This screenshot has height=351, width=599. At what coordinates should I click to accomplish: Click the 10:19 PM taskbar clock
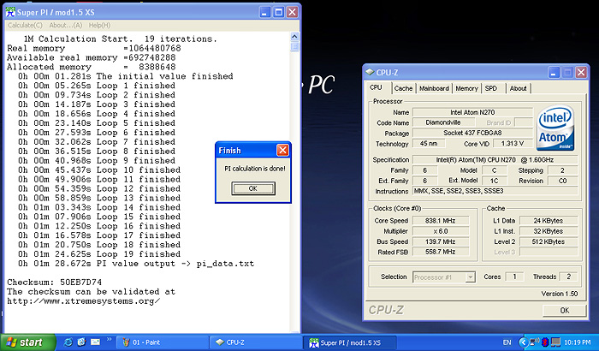pos(578,342)
